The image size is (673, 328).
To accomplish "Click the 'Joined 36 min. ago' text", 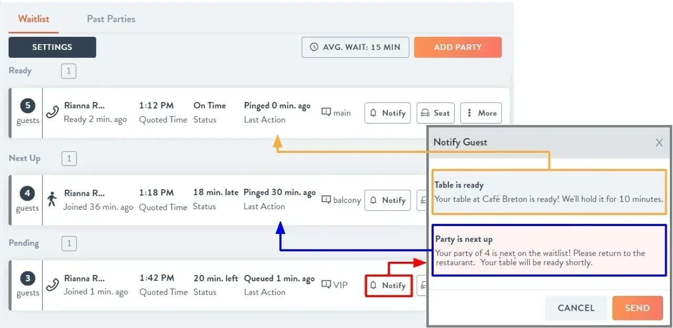I will pos(98,207).
